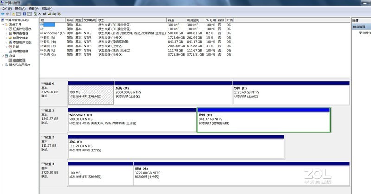Viewport: 371px width, 194px height.
Task: Collapse the 存储 tree node
Action: [x=2, y=56]
